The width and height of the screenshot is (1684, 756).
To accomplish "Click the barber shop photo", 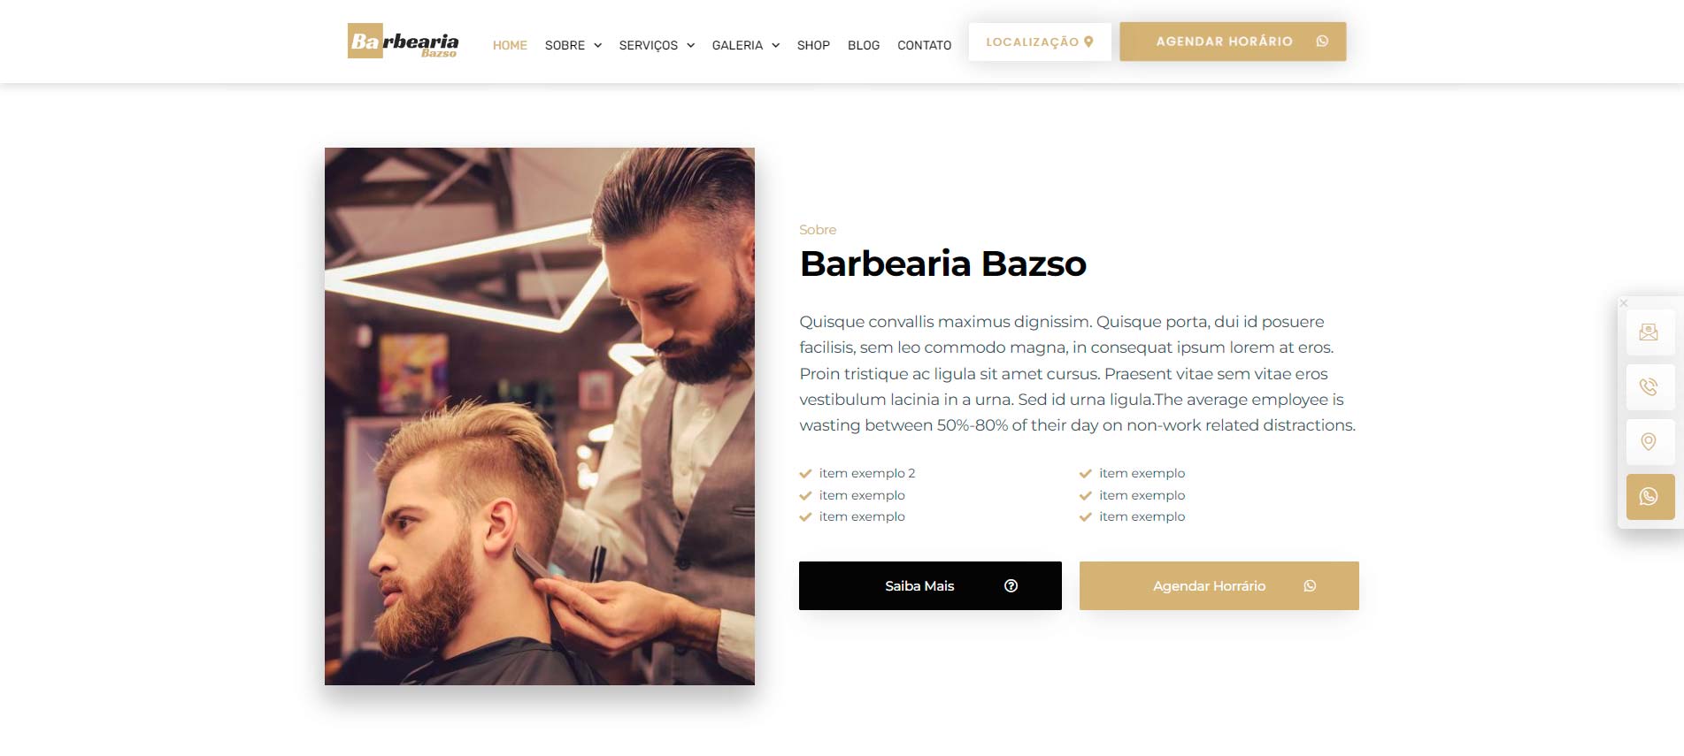I will click(x=540, y=416).
